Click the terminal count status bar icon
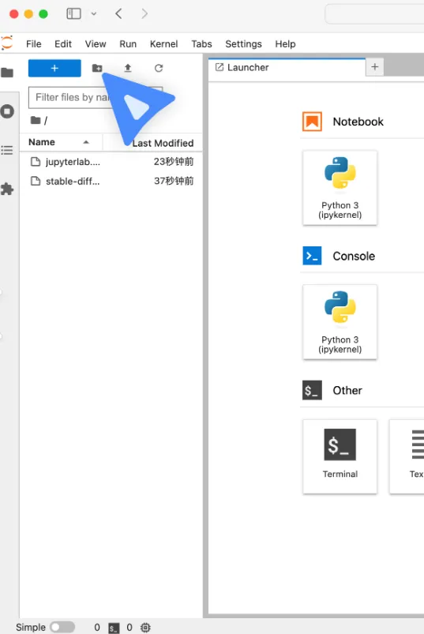424x634 pixels. (114, 628)
